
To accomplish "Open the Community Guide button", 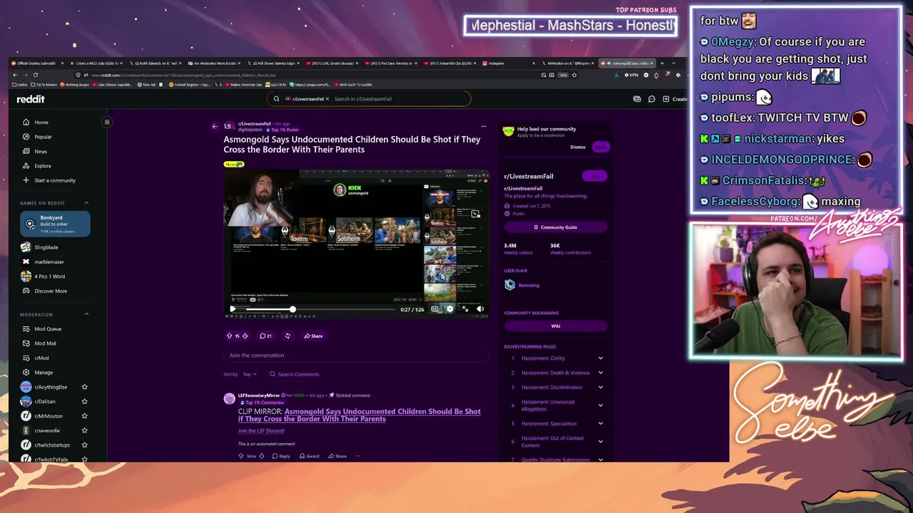I will coord(556,227).
